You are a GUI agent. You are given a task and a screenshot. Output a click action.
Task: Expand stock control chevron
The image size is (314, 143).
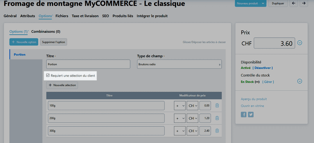click(x=300, y=81)
